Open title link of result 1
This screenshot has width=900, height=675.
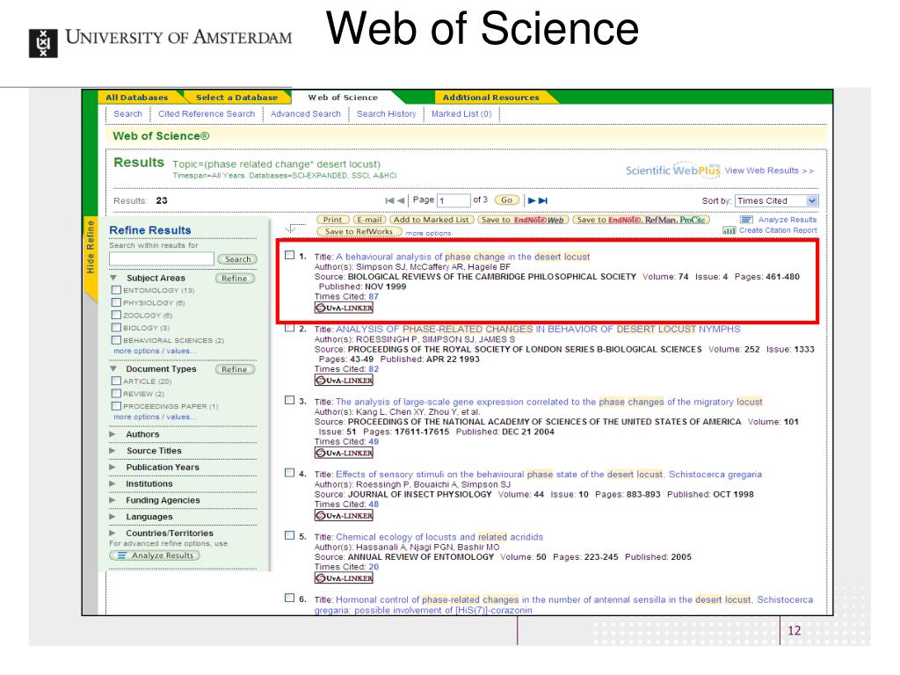click(462, 257)
